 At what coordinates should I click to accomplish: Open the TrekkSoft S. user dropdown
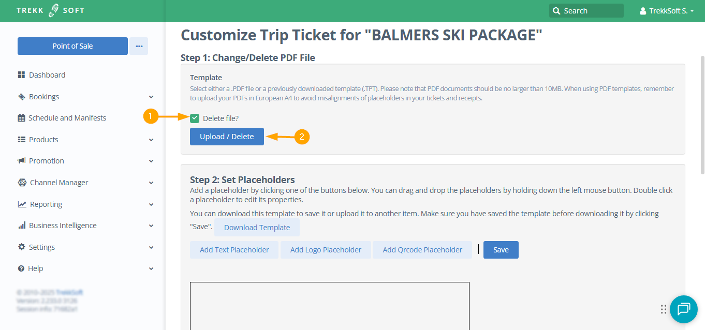click(667, 11)
